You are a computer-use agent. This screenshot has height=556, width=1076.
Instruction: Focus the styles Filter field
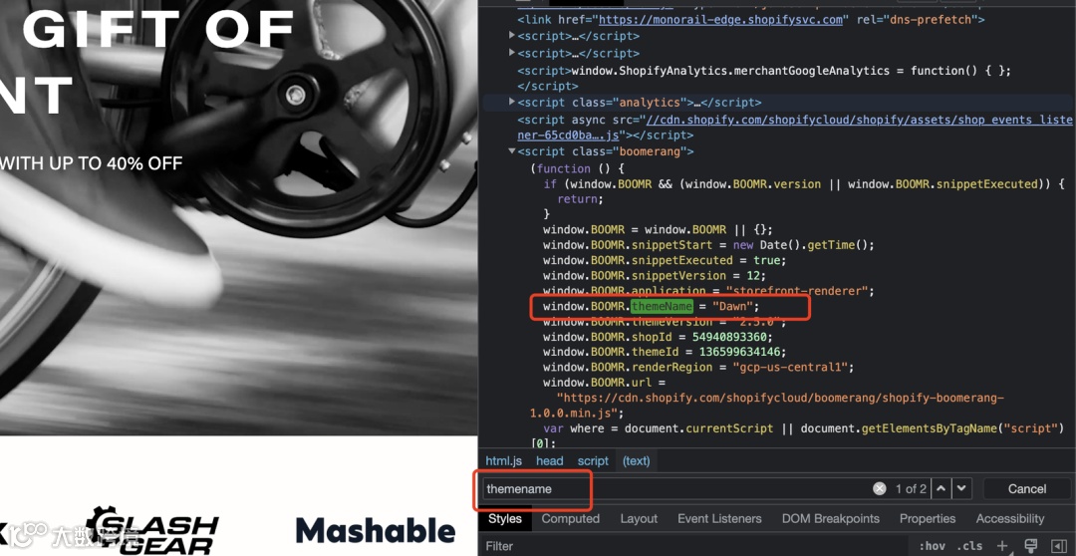[x=693, y=546]
